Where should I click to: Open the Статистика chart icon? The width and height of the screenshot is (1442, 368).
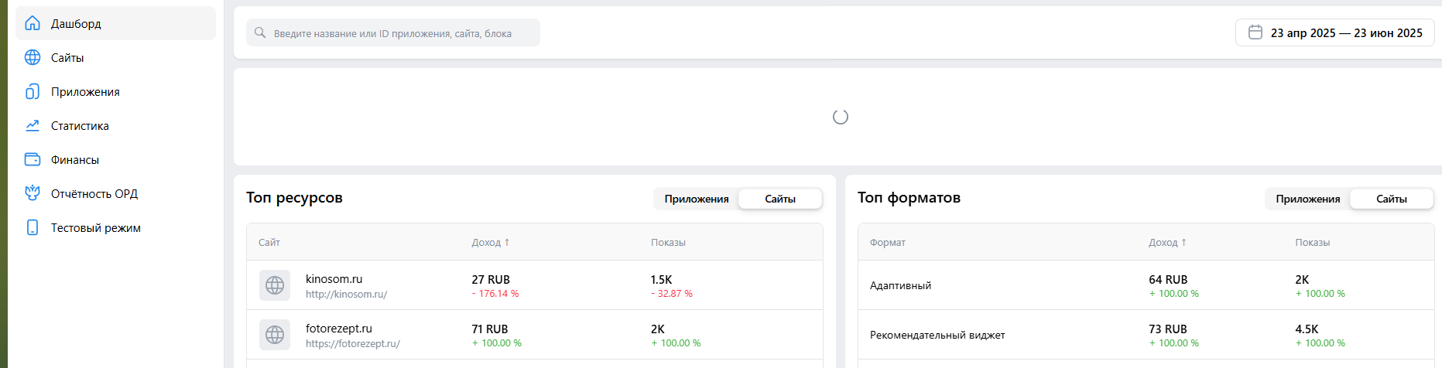[33, 125]
